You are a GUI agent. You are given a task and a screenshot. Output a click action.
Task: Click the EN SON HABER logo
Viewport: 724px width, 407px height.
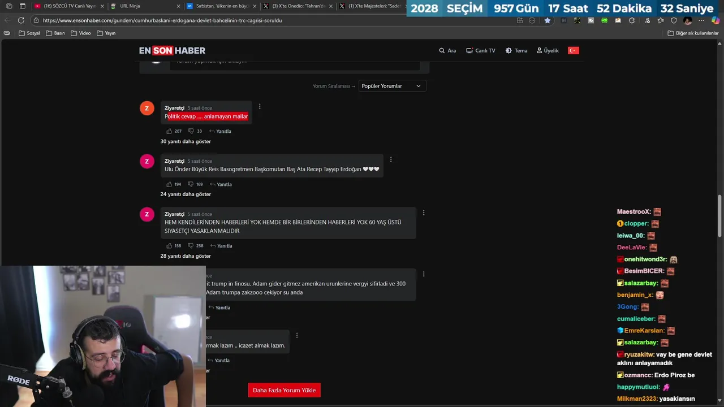tap(172, 50)
